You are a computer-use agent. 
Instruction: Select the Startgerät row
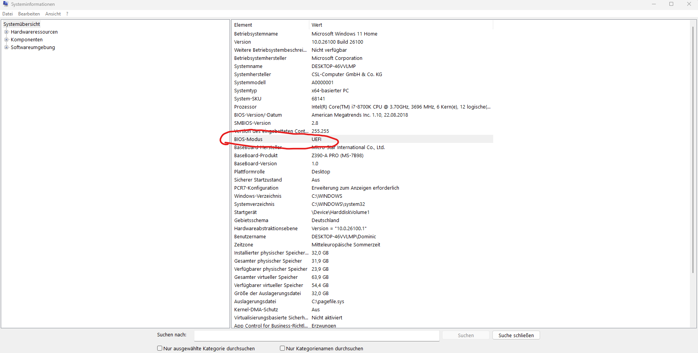coord(362,212)
